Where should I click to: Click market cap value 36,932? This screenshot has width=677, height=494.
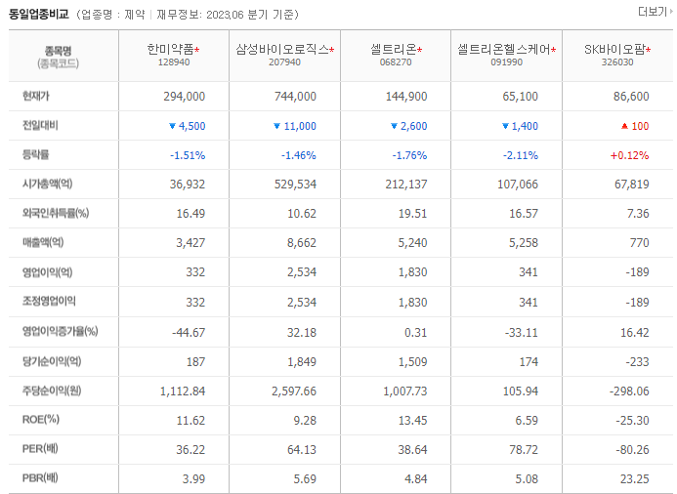pos(188,185)
